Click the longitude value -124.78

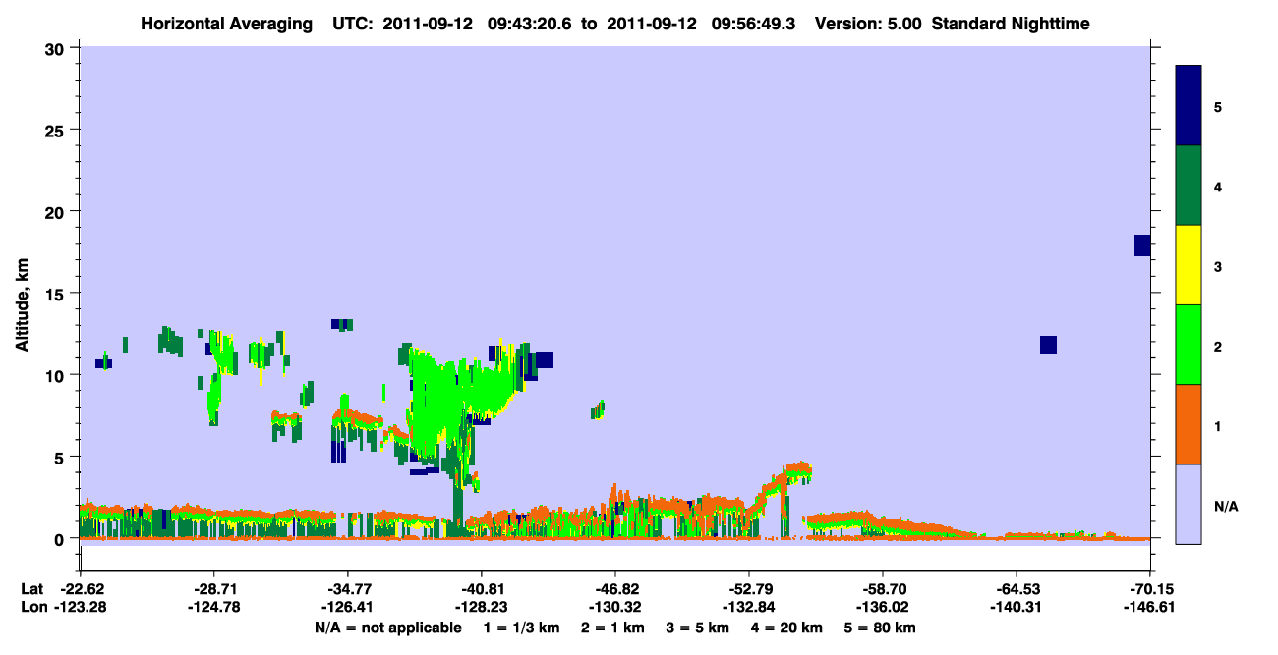[213, 608]
